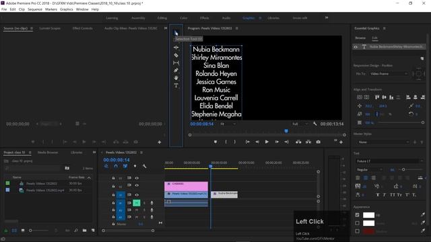Apply Faux Bold text style
The height and width of the screenshot is (242, 431).
(x=378, y=195)
